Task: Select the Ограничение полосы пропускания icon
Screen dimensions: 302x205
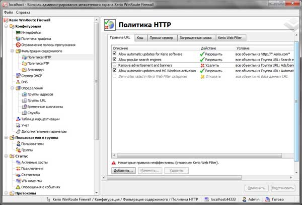Action: coord(18,45)
